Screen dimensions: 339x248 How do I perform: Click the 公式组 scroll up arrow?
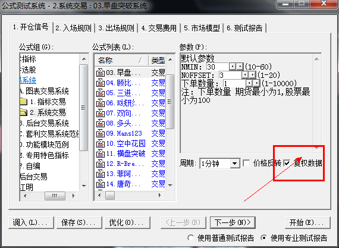(x=84, y=59)
